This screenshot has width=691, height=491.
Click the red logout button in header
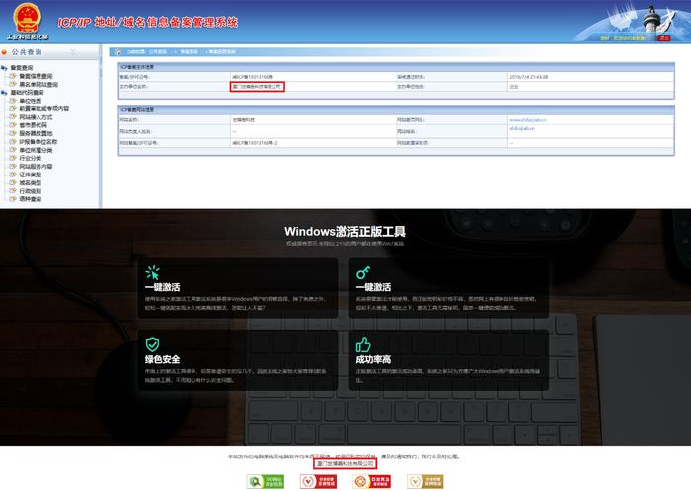(664, 38)
